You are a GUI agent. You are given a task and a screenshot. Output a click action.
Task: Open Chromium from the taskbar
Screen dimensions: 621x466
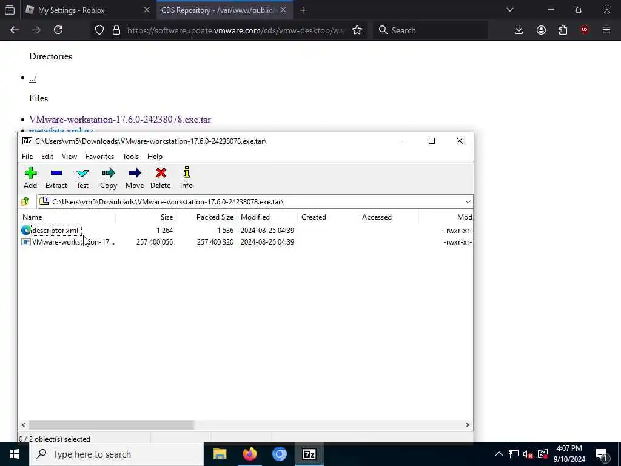coord(279,454)
